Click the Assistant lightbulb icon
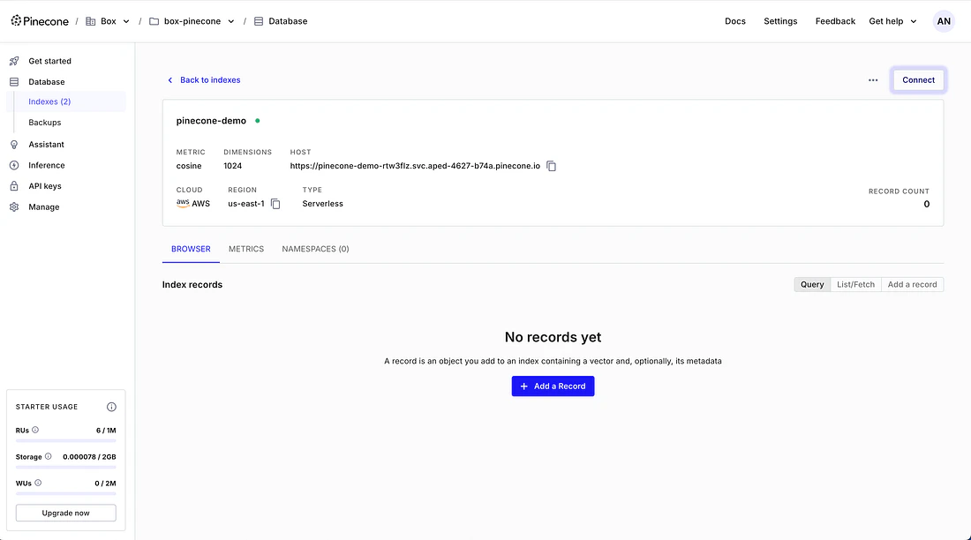 (x=14, y=145)
